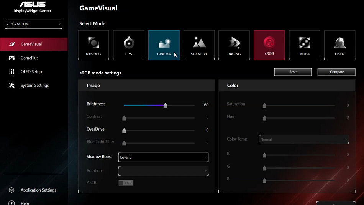The width and height of the screenshot is (364, 205).
Task: Open Application Settings at bottom left
Action: click(38, 190)
